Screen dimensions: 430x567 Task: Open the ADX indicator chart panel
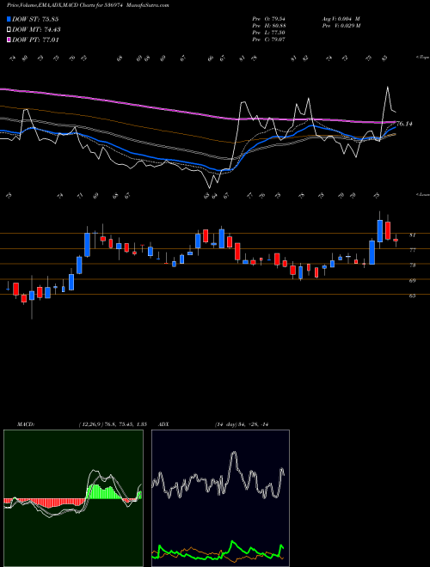tap(220, 498)
